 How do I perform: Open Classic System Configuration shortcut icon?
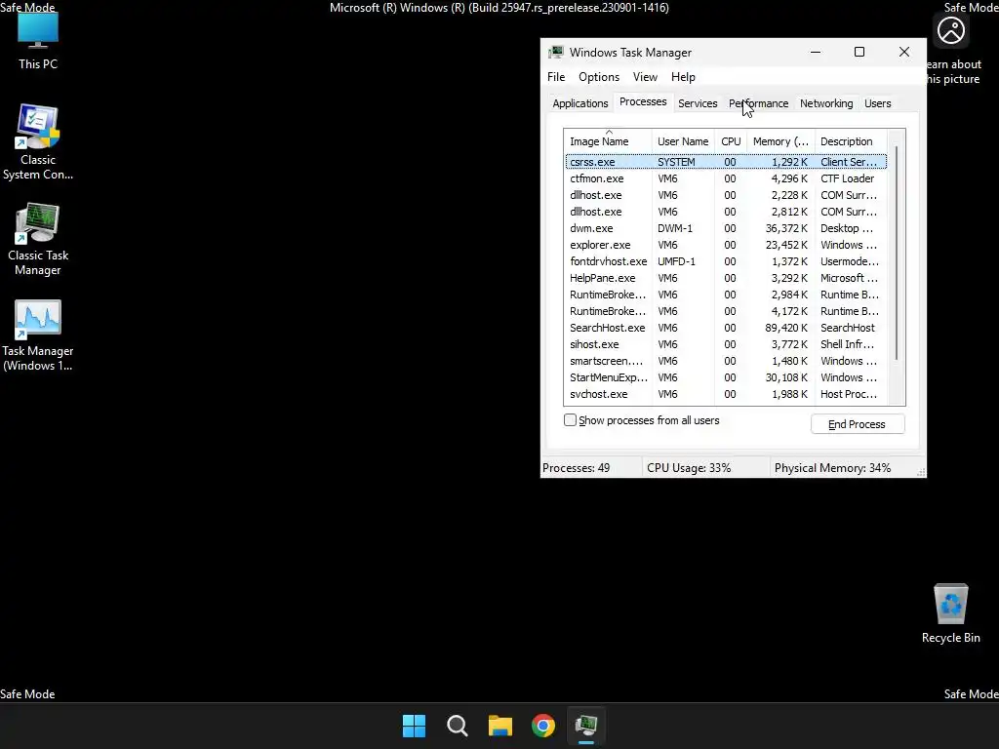pyautogui.click(x=38, y=142)
